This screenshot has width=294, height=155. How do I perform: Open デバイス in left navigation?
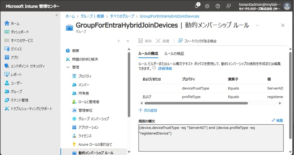click(x=13, y=49)
